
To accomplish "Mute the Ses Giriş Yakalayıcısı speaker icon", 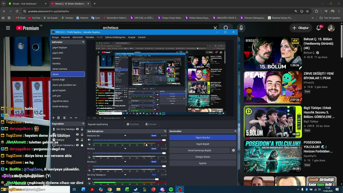I will (x=89, y=179).
